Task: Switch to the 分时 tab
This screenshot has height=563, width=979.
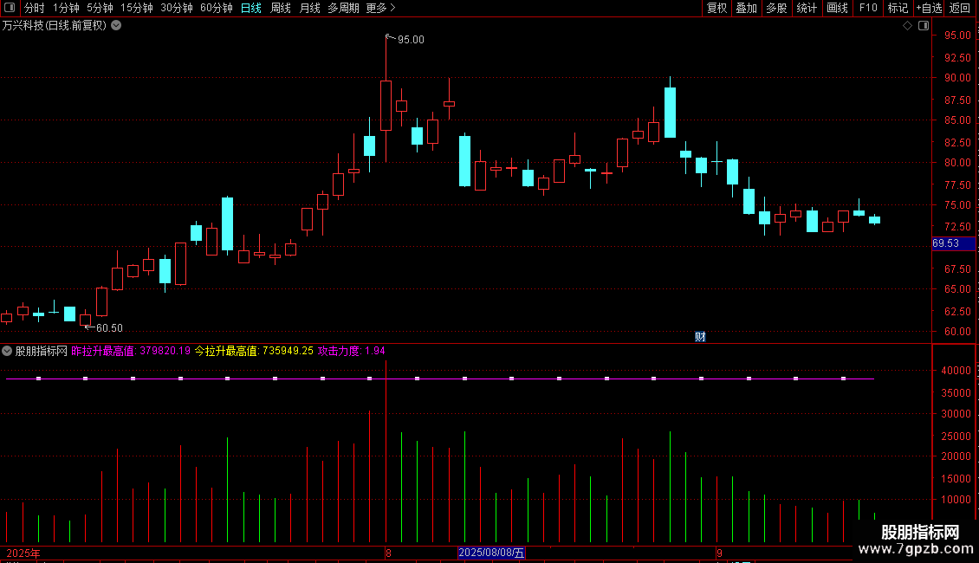Action: 35,8
